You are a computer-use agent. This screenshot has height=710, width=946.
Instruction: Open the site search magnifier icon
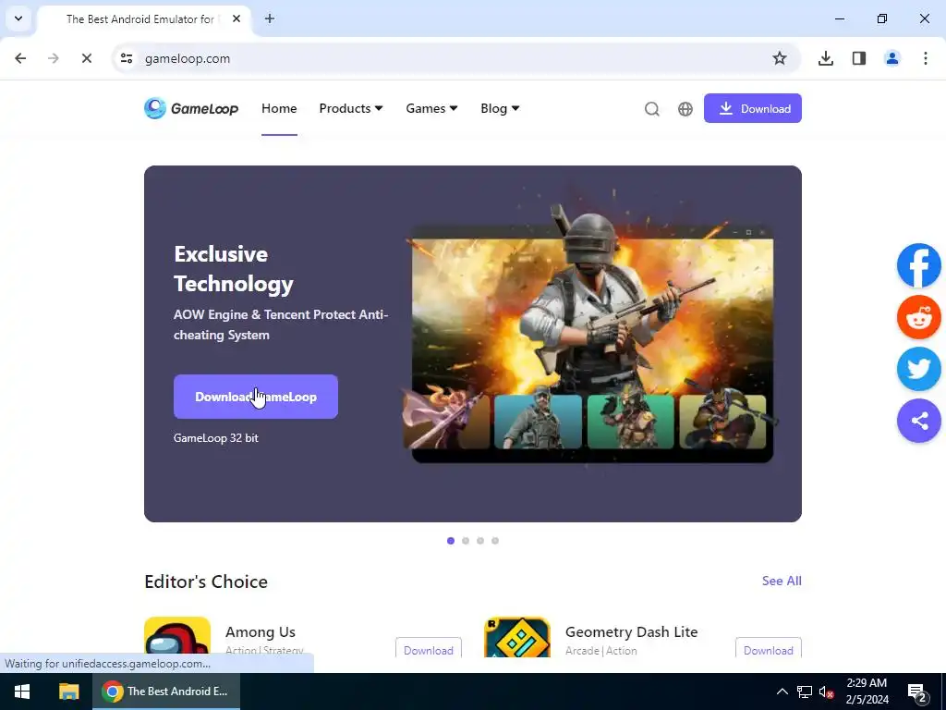point(651,109)
